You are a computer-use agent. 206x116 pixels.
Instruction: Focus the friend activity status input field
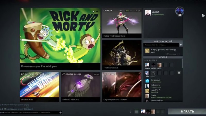(x=161, y=45)
